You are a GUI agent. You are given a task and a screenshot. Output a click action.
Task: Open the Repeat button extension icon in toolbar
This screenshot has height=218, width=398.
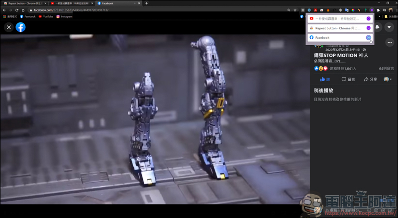coord(372,10)
